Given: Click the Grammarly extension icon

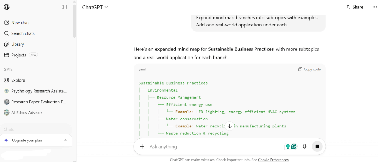Looking at the screenshot, I should click(x=294, y=147).
